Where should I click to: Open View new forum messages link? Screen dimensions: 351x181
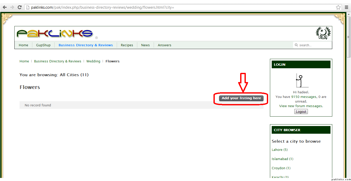(301, 106)
